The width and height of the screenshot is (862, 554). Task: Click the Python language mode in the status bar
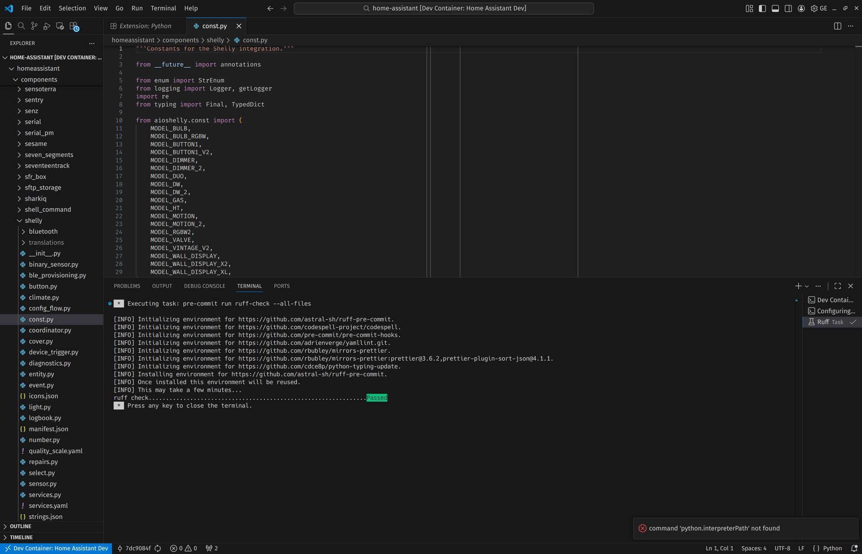[x=832, y=548]
